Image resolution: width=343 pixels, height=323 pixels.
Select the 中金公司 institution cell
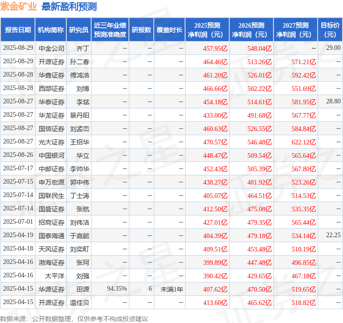[x=52, y=48]
